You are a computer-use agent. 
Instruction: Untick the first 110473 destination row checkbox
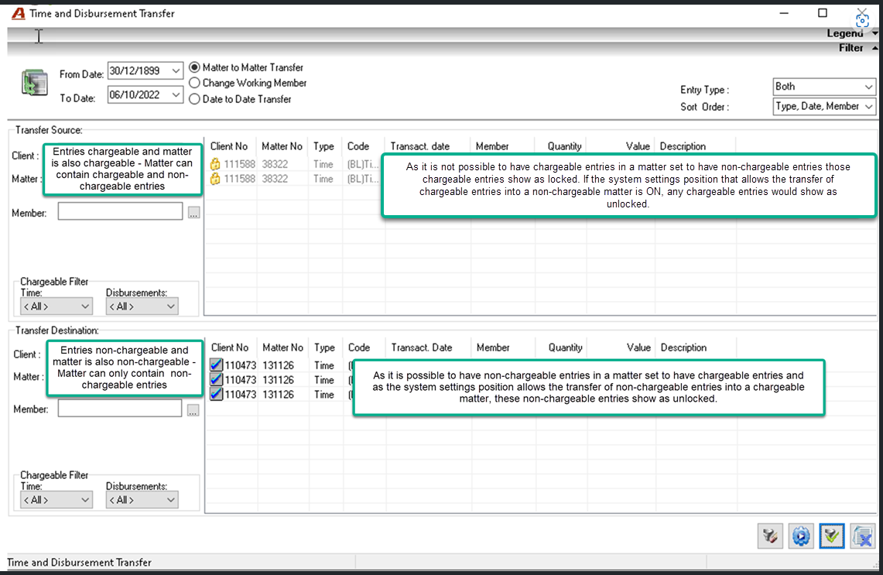(216, 365)
